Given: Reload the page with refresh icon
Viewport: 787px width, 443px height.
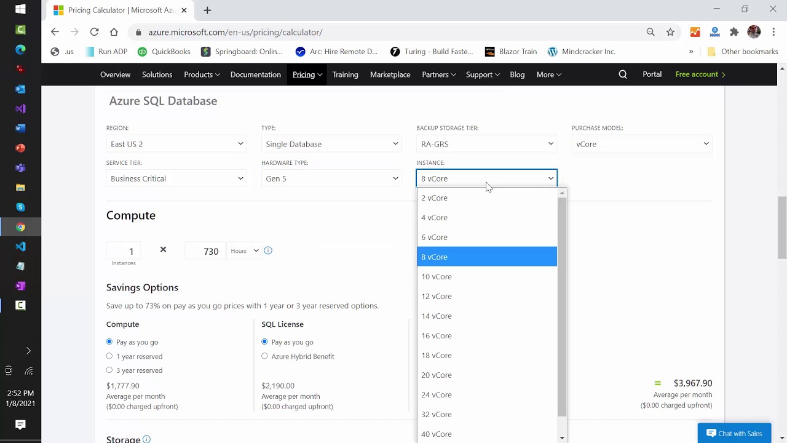Looking at the screenshot, I should click(x=94, y=32).
